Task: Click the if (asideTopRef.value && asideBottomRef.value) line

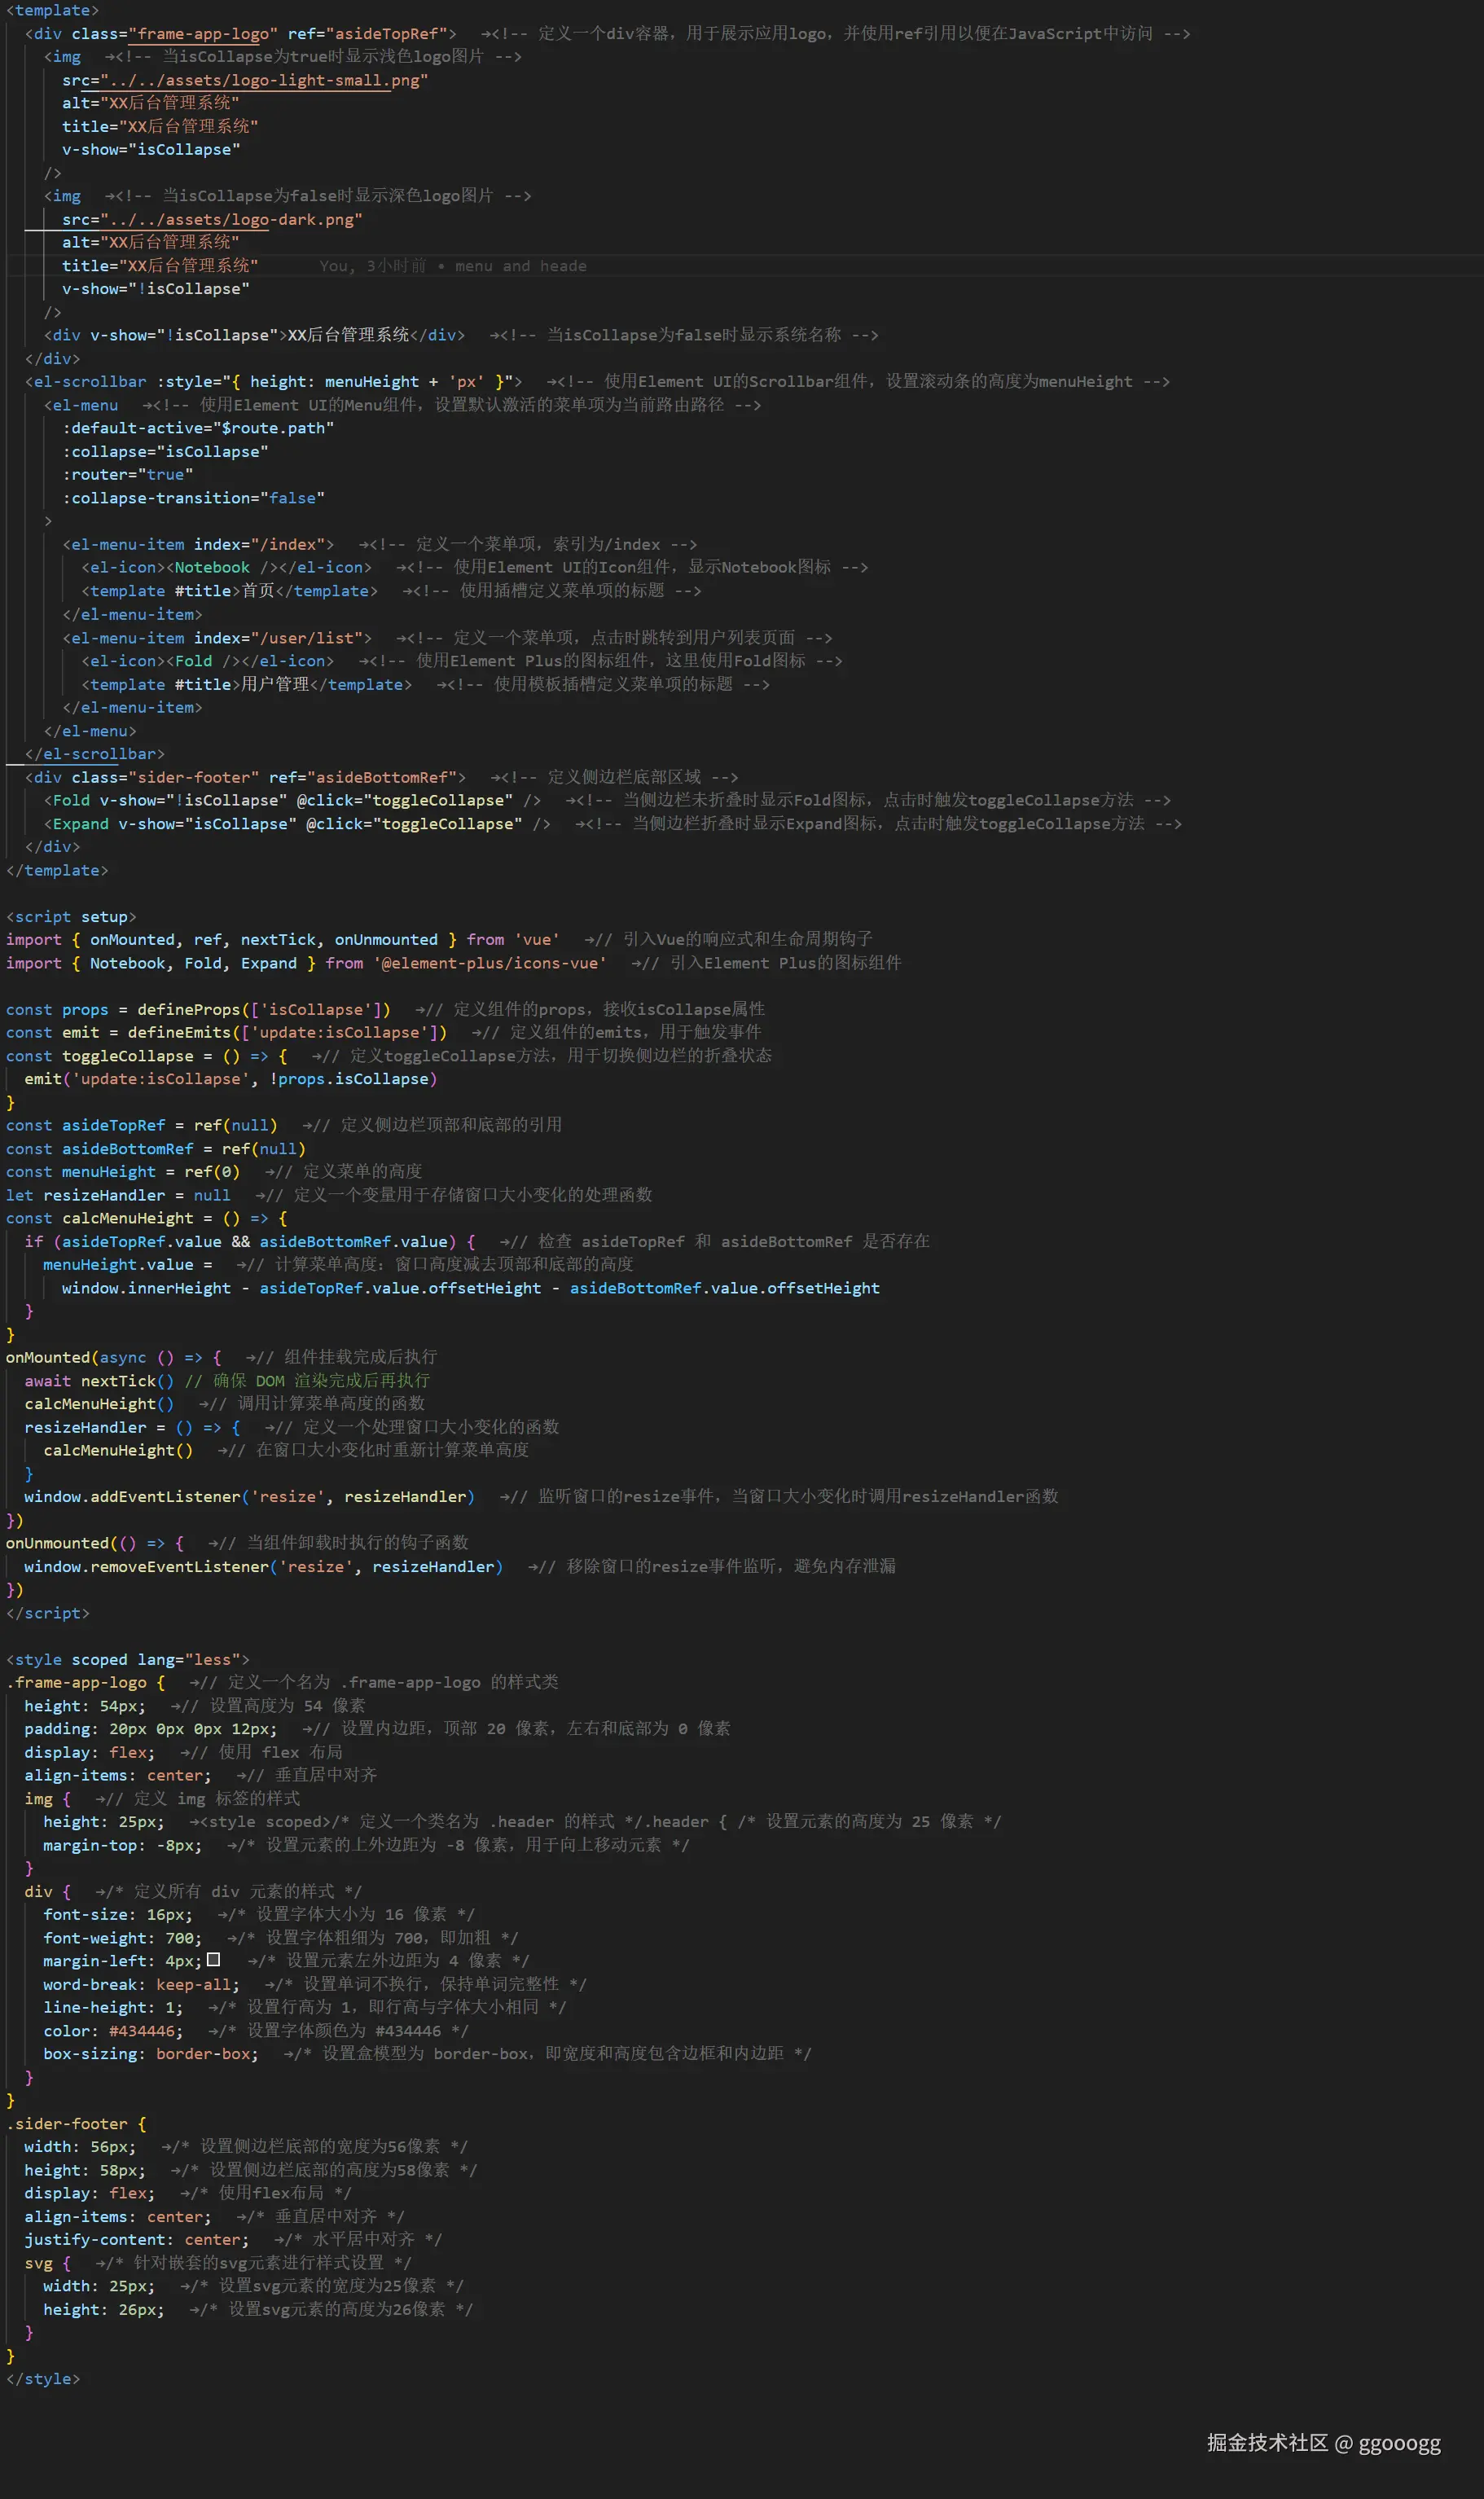Action: 250,1242
